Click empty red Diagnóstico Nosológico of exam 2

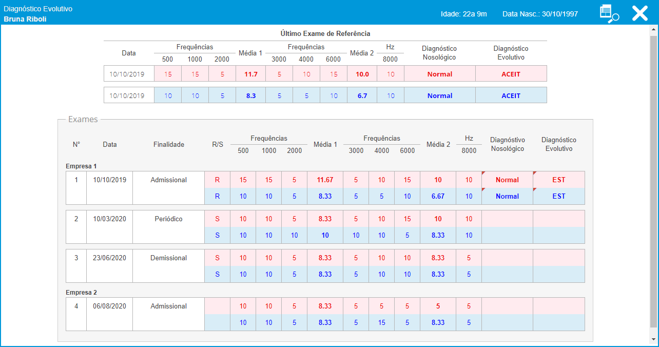507,219
